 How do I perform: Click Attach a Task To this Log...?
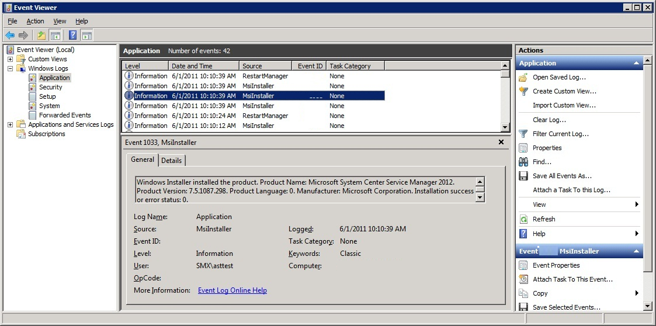(x=571, y=190)
